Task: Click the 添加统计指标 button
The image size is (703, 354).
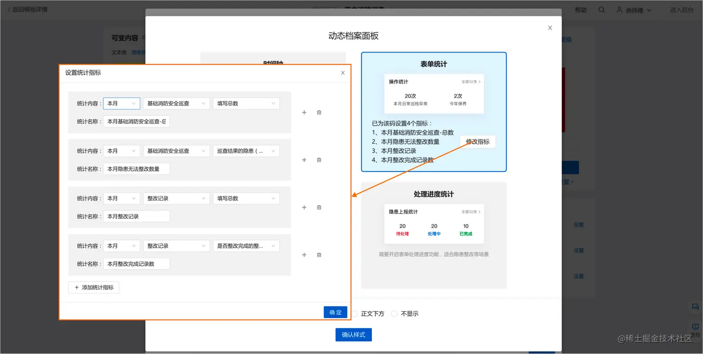Action: click(x=94, y=288)
